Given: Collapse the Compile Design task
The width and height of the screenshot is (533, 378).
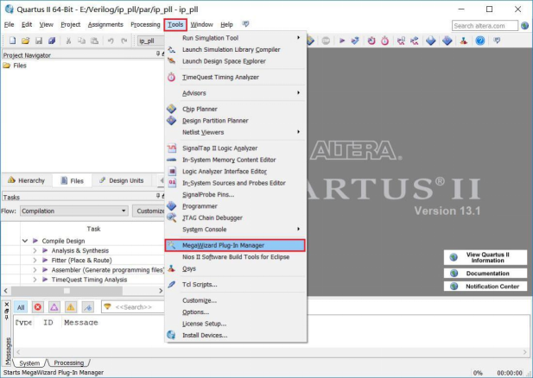Looking at the screenshot, I should coord(25,241).
